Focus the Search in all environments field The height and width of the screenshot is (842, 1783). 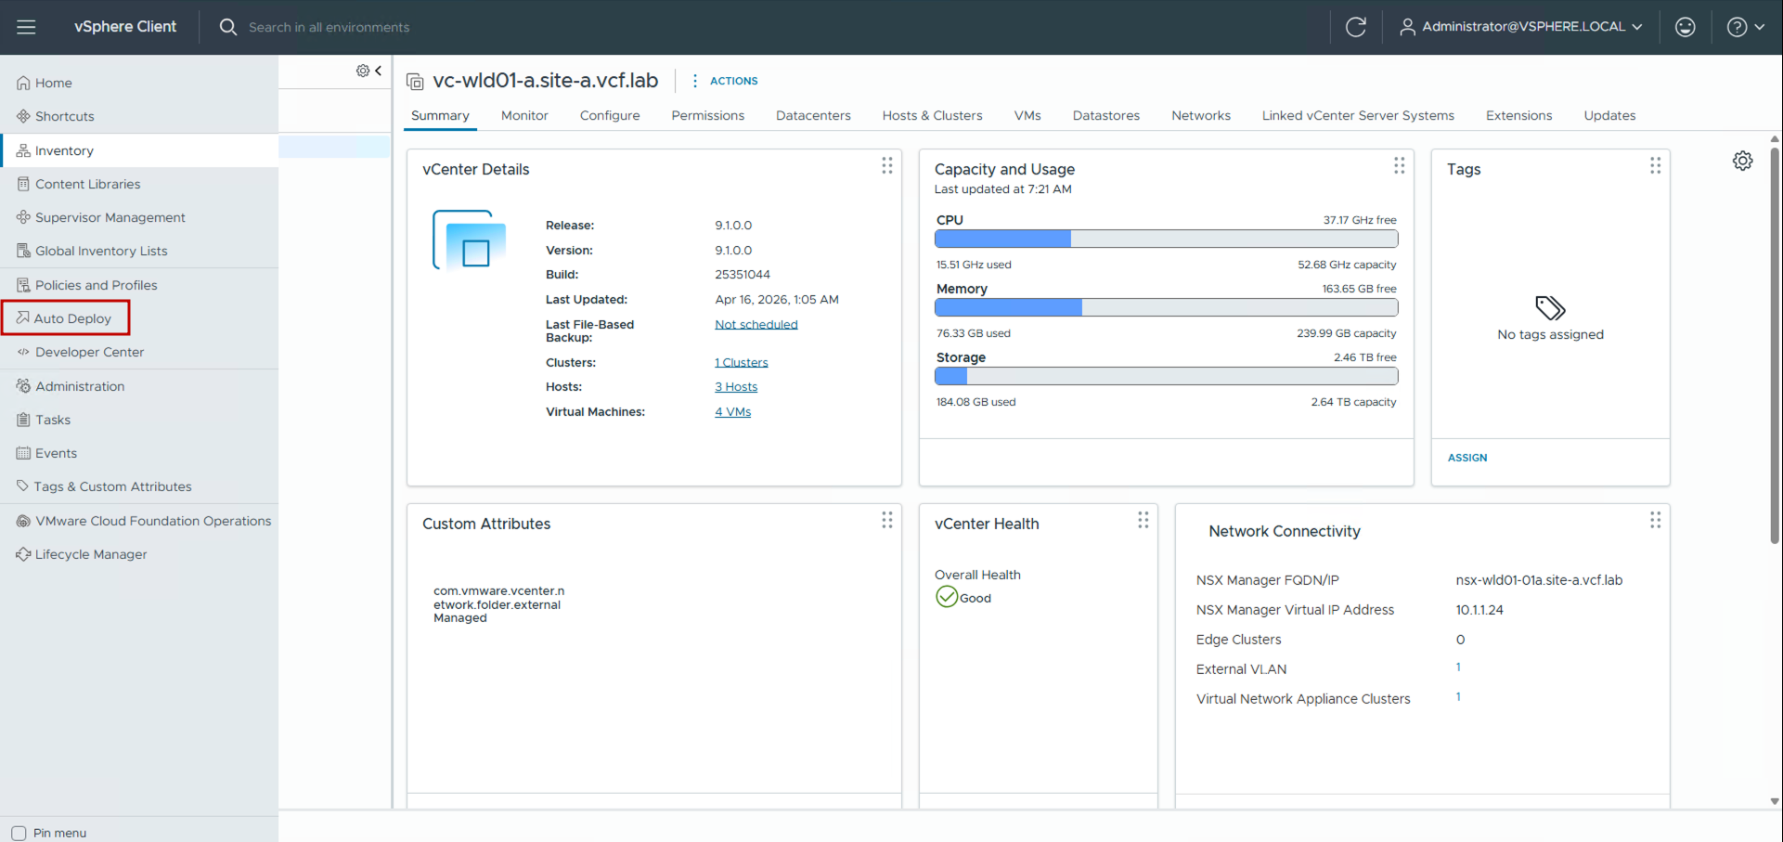pyautogui.click(x=329, y=27)
